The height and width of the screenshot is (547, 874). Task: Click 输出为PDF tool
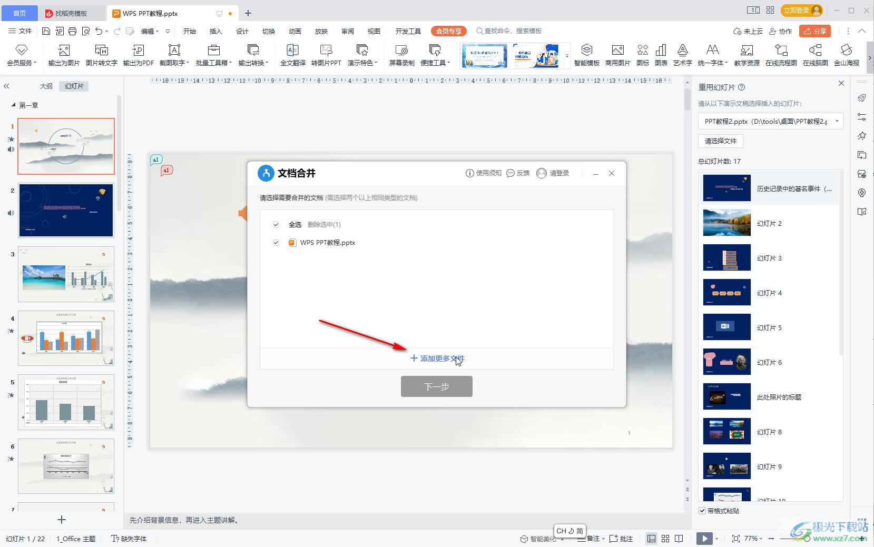click(x=138, y=55)
